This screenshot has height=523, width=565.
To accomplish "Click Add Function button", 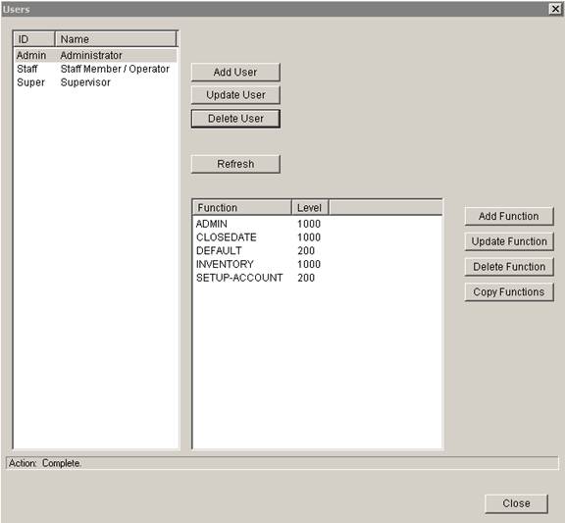I will [x=509, y=216].
